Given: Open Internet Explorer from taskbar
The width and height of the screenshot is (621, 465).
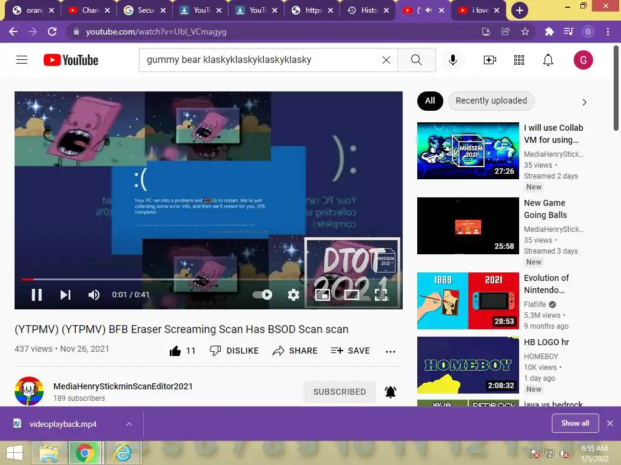Looking at the screenshot, I should 123,453.
